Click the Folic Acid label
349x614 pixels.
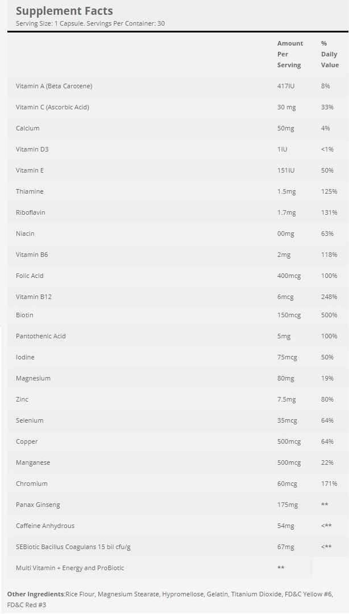click(x=30, y=276)
